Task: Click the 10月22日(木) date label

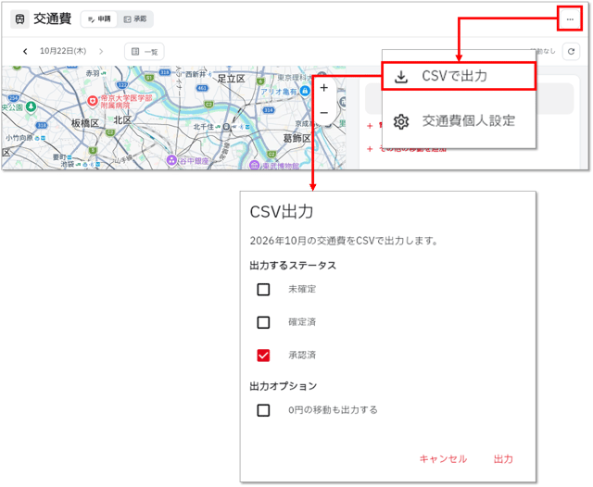Action: tap(63, 51)
